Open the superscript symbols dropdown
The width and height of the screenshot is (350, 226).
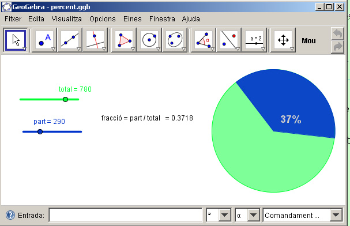(224, 215)
